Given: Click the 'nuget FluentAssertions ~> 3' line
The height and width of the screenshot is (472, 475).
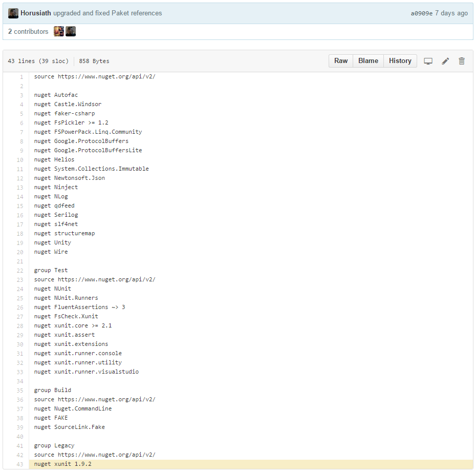Looking at the screenshot, I should tap(80, 307).
